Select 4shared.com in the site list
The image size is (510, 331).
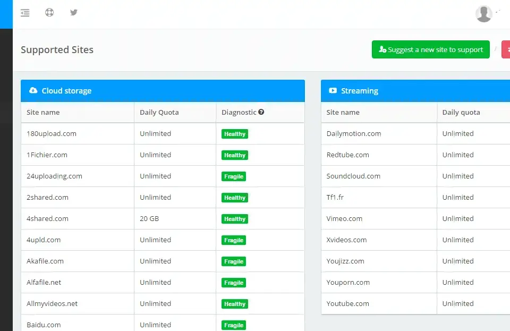click(x=48, y=219)
